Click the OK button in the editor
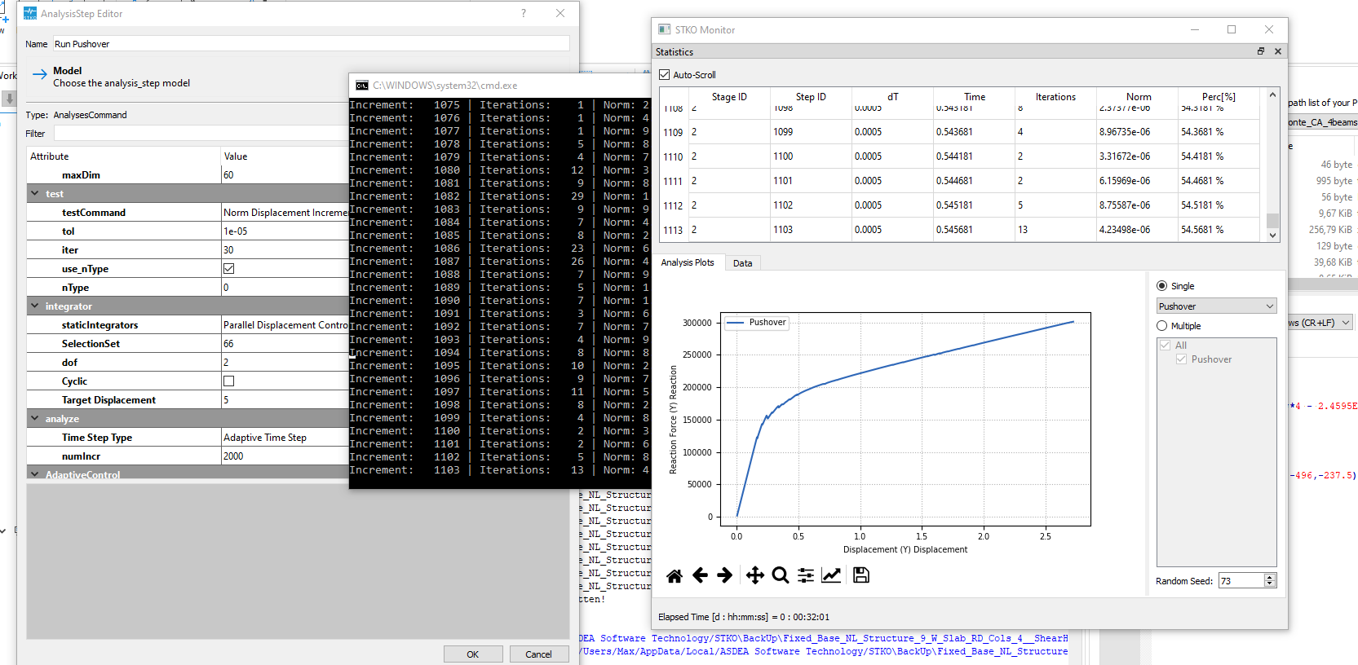 coord(473,654)
